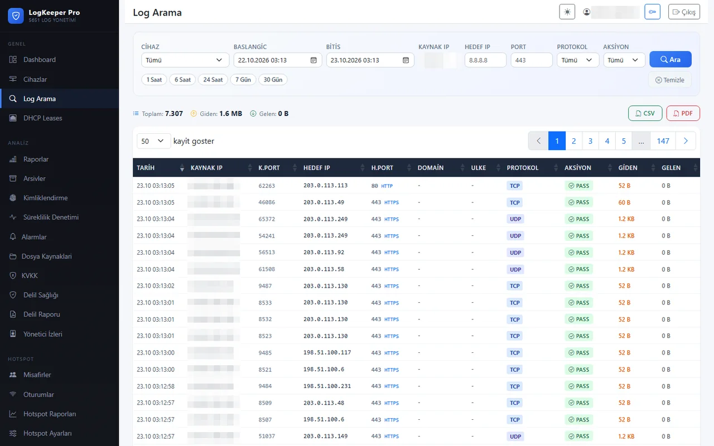Viewport: 714px width, 446px height.
Task: Click the LogKeeper Pro shield logo
Action: point(16,16)
